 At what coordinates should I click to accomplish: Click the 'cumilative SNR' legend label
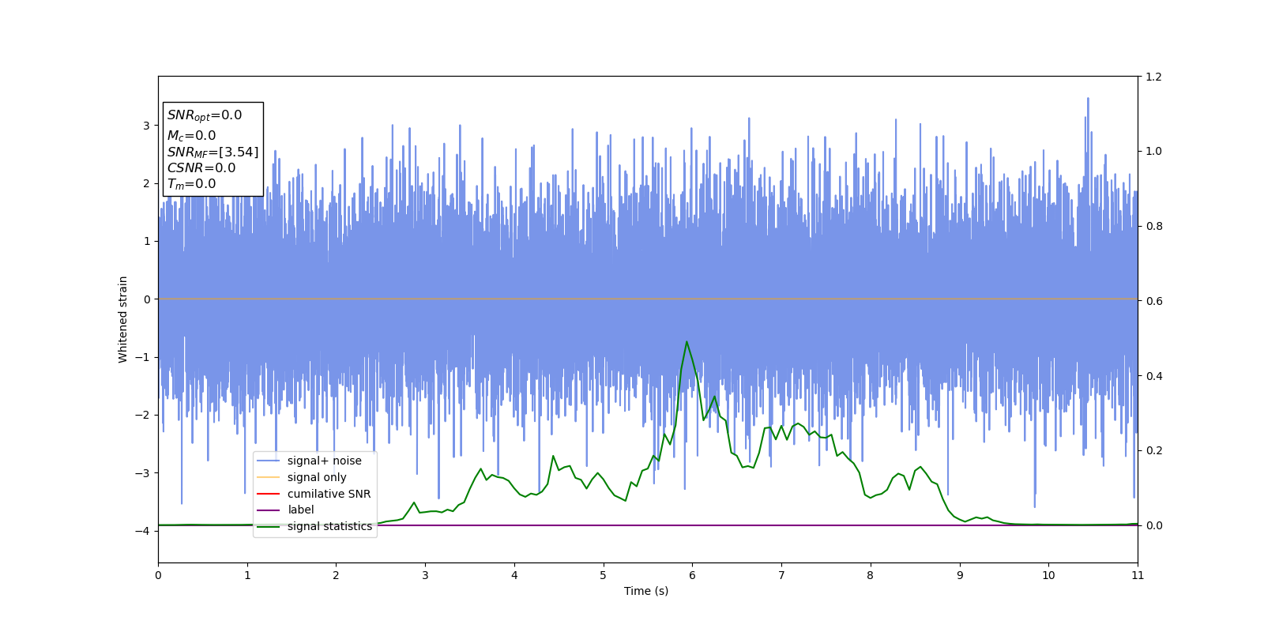[329, 494]
